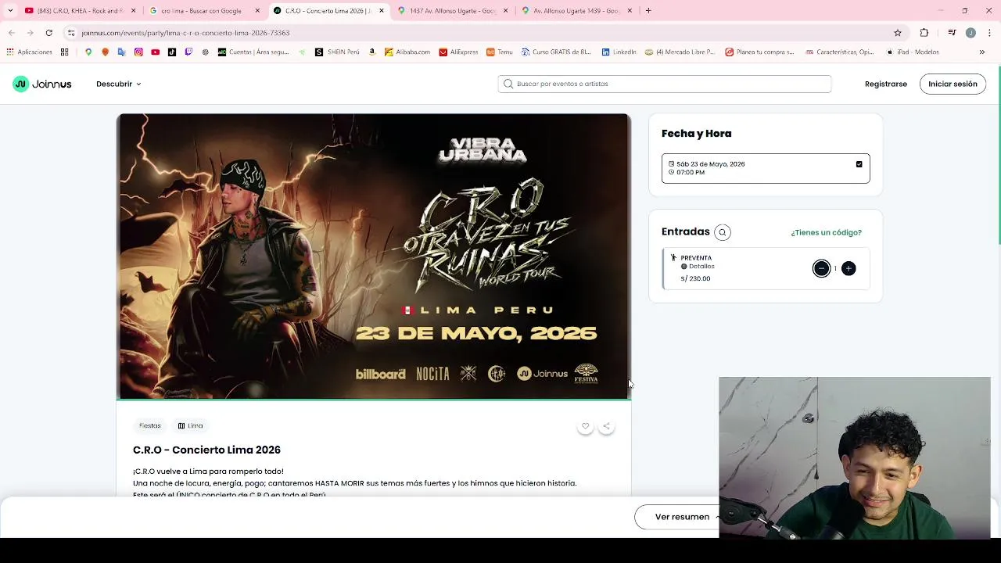Open the Google Translate bookmark icon
Viewport: 1001px width, 563px height.
pos(121,52)
